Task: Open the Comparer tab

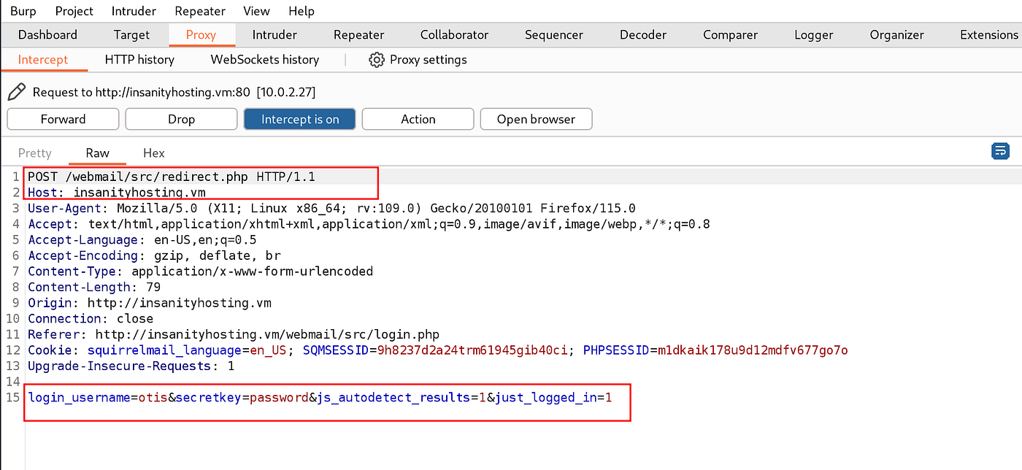Action: 730,34
